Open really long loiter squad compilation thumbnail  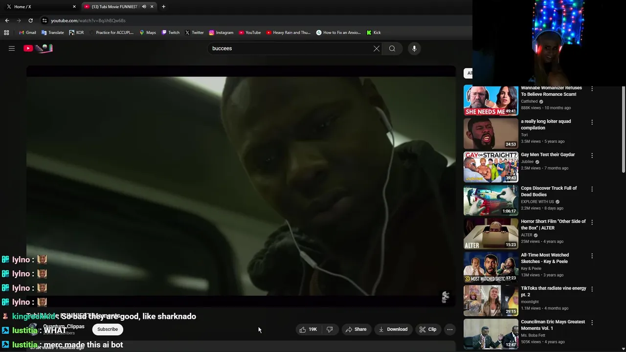pos(491,134)
